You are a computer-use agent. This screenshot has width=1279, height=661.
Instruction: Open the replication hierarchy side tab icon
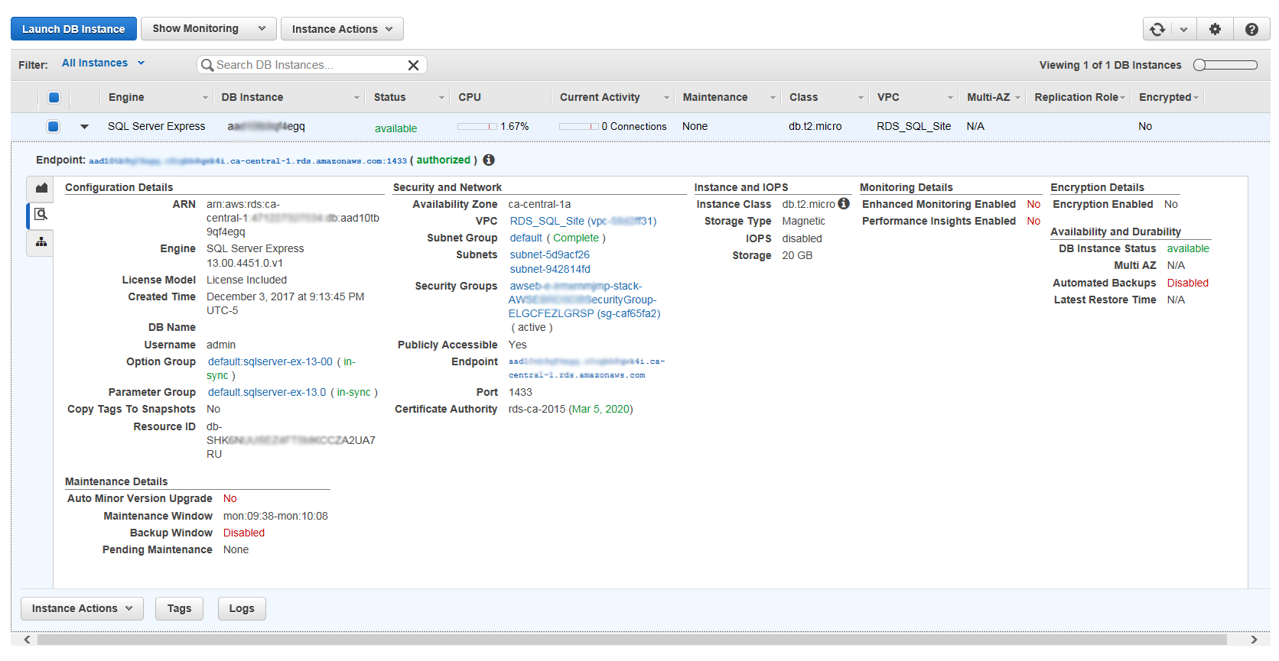[41, 242]
